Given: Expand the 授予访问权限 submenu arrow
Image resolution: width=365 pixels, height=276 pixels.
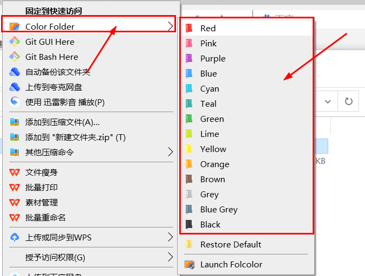Looking at the screenshot, I should (170, 257).
